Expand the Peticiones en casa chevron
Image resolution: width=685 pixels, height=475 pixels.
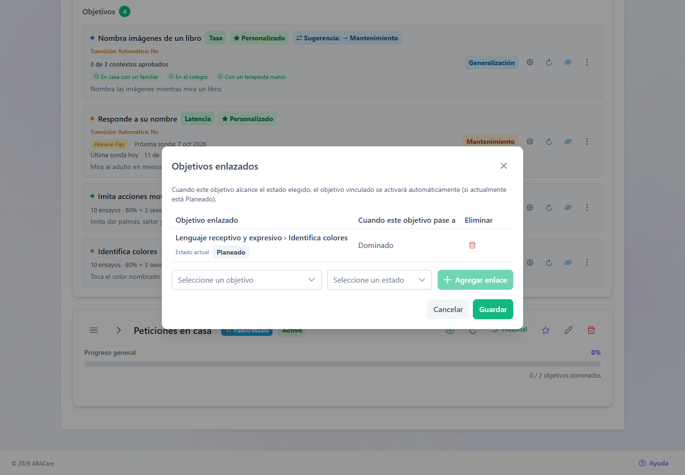[119, 330]
